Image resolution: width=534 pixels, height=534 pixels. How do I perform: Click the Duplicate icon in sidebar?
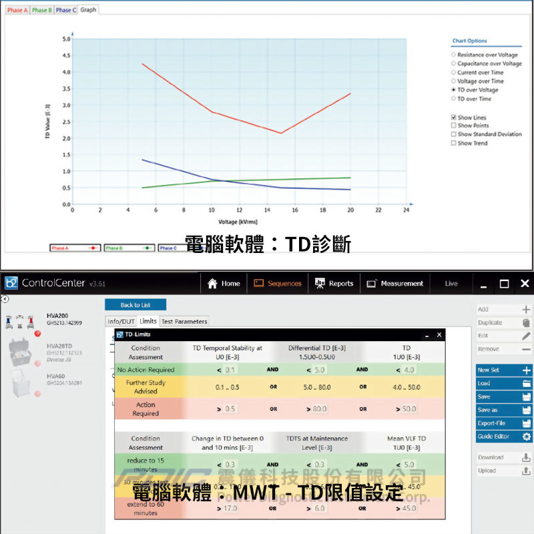[x=526, y=322]
